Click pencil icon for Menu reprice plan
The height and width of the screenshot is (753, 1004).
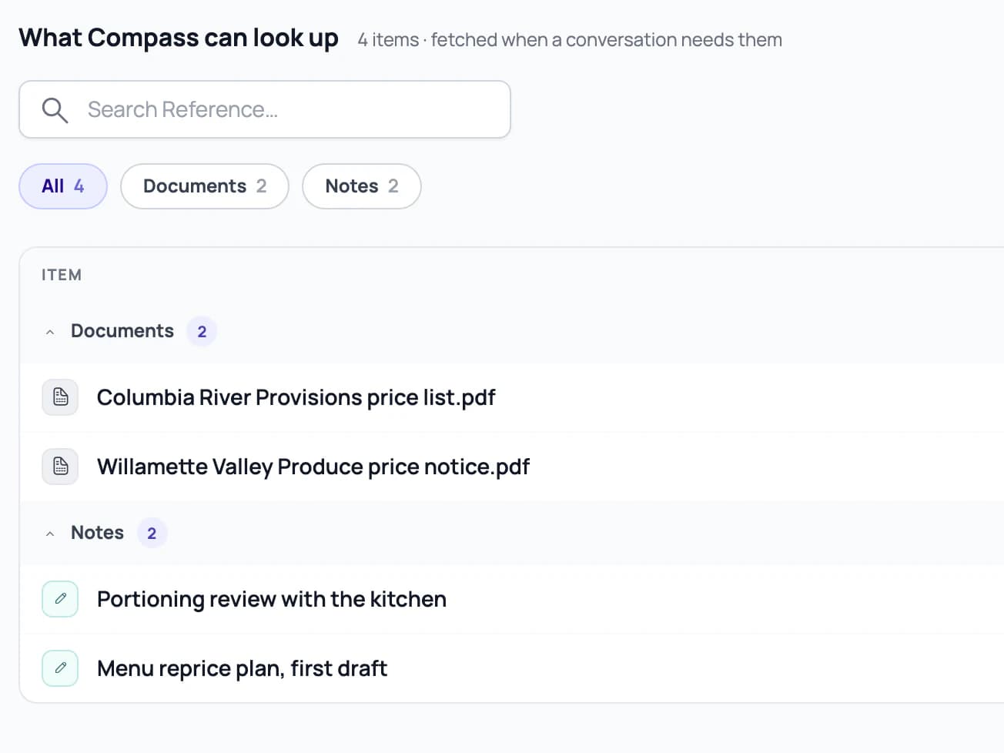click(x=60, y=668)
